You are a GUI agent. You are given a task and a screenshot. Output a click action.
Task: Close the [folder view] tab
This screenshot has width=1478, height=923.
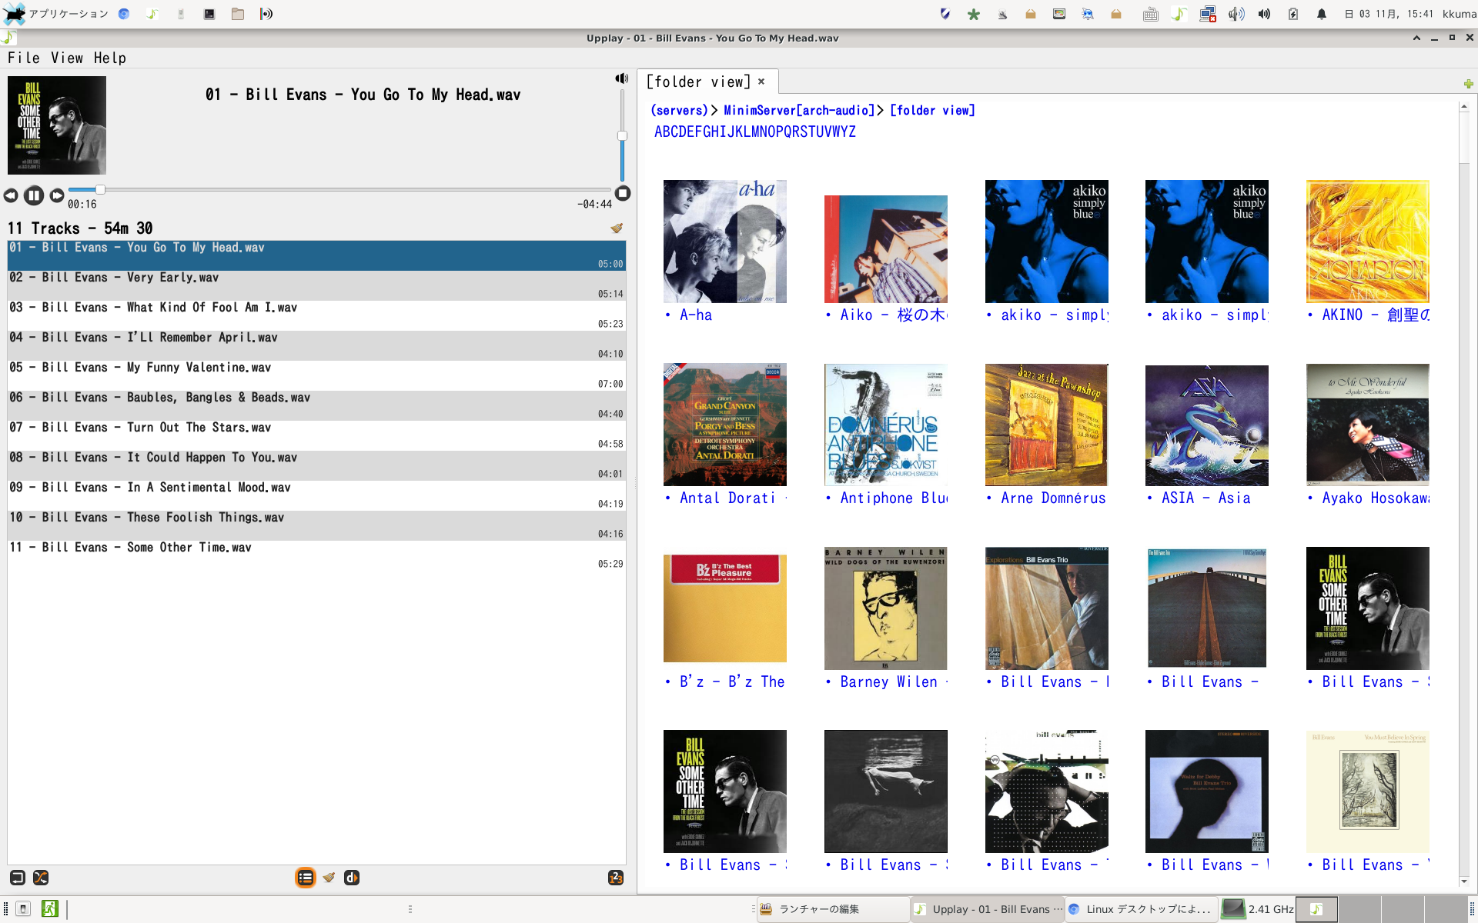click(761, 82)
